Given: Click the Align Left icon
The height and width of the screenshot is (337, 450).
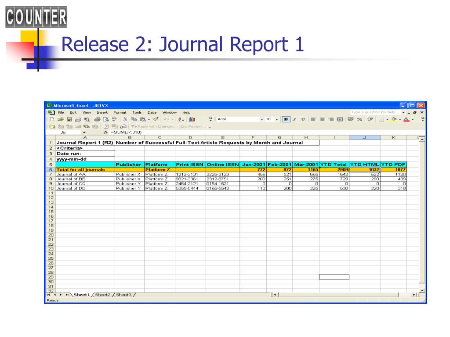Looking at the screenshot, I should pyautogui.click(x=314, y=119).
